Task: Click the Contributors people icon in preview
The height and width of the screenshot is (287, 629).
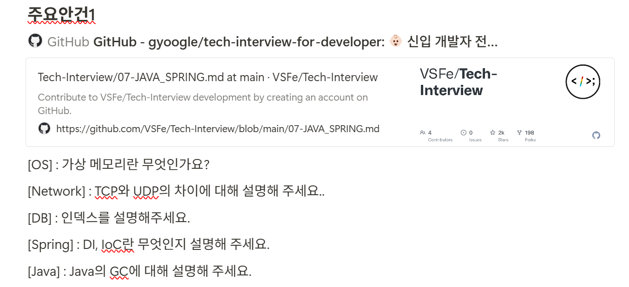Action: tap(422, 133)
